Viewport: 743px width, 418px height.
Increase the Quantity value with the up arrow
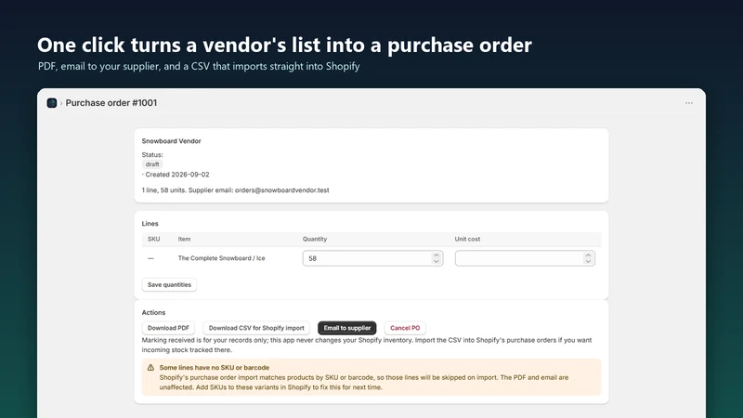(436, 255)
